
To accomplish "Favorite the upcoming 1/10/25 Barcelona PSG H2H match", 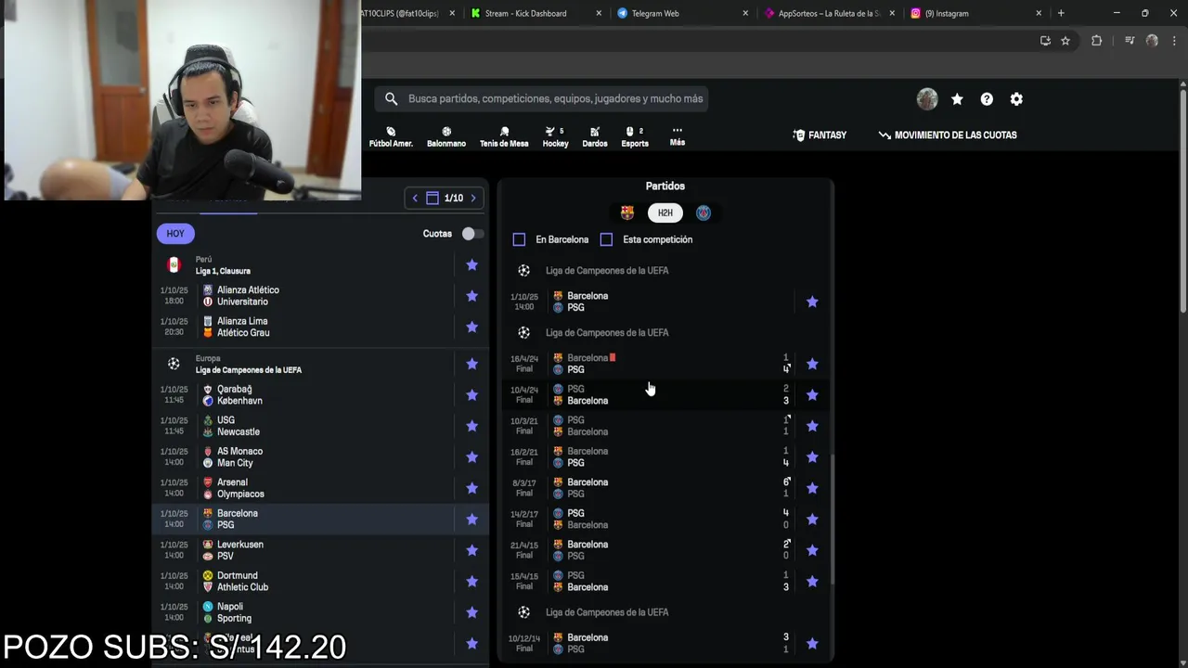I will 812,302.
